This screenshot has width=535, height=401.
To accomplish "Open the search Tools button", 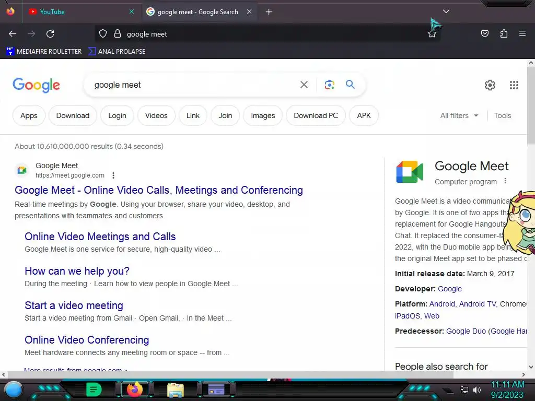I will [x=502, y=115].
